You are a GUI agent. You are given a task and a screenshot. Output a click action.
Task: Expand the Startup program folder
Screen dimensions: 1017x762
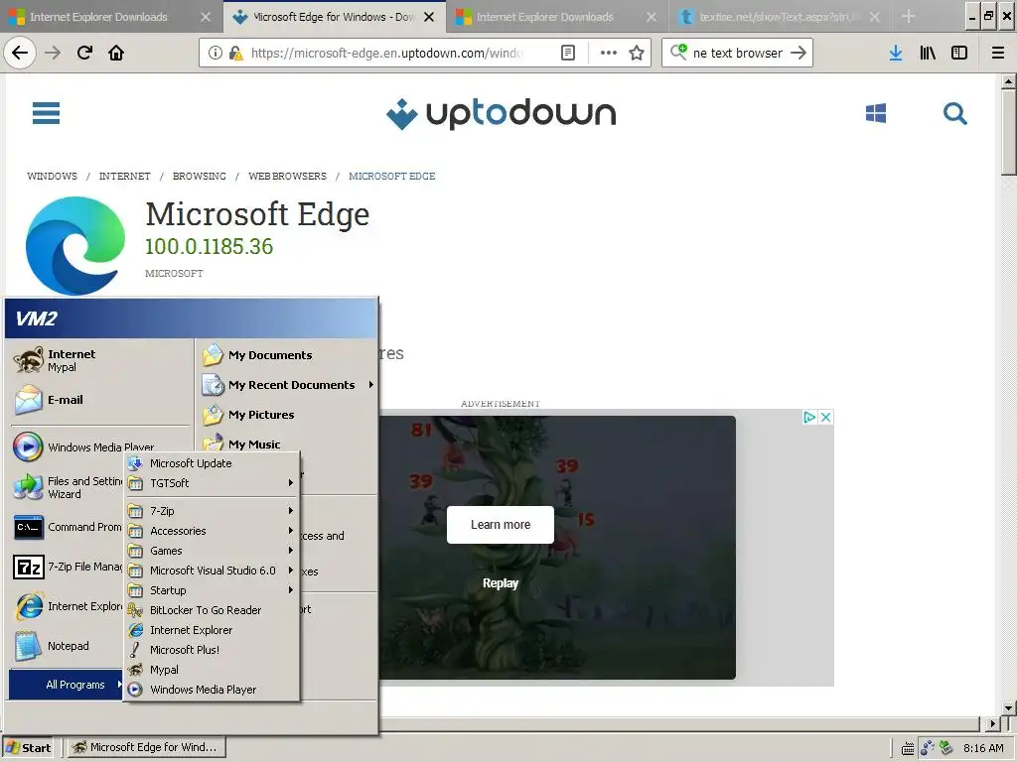click(213, 590)
